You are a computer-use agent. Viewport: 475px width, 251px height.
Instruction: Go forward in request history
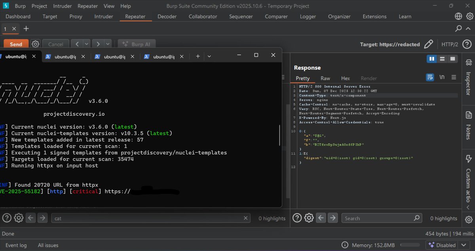click(98, 44)
